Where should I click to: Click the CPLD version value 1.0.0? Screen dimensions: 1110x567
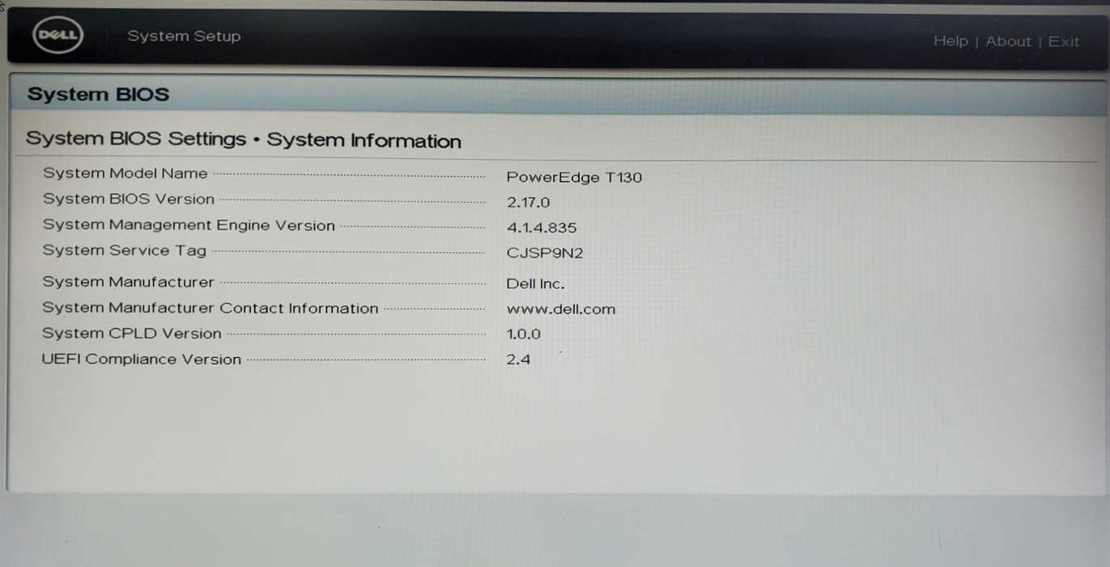pyautogui.click(x=523, y=335)
